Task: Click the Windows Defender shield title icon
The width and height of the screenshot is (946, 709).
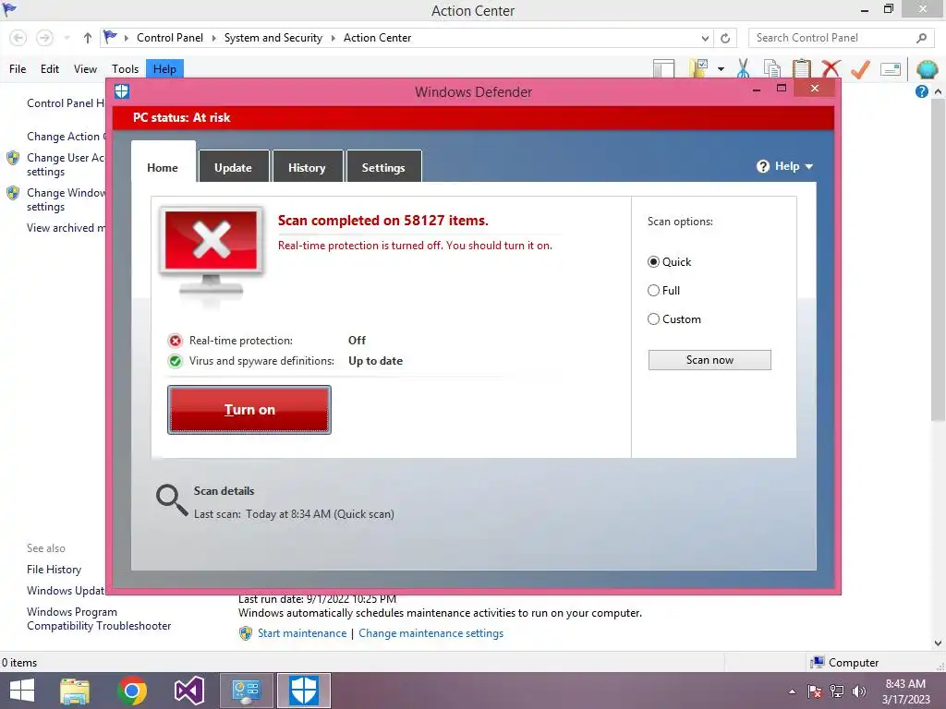Action: 122,91
